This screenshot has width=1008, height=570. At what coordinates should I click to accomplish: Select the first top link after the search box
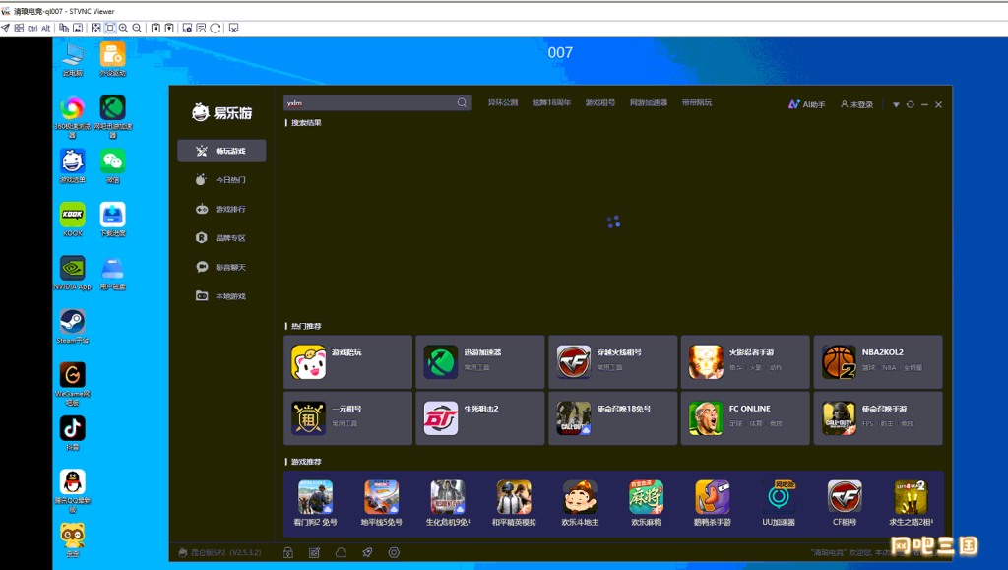click(x=503, y=102)
